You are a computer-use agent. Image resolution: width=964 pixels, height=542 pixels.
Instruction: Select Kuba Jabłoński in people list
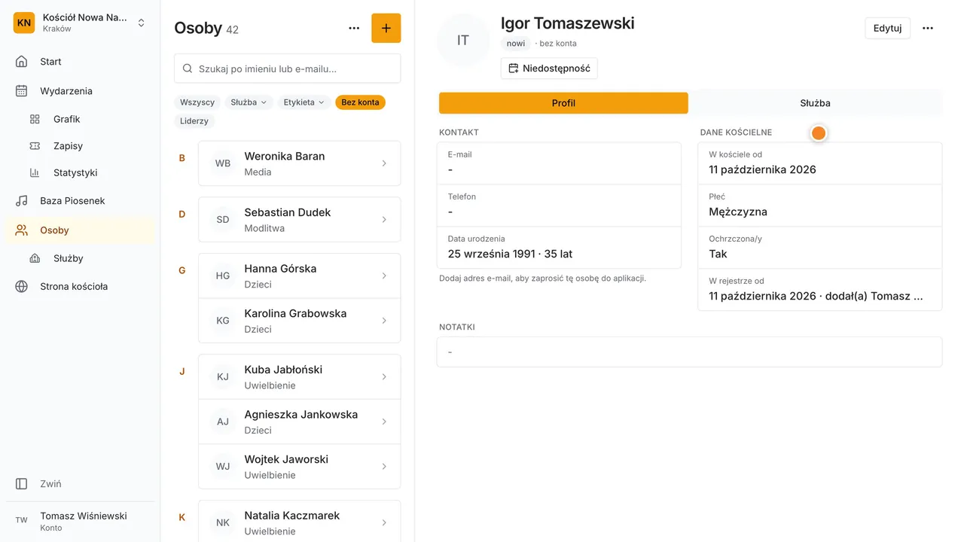(x=300, y=376)
